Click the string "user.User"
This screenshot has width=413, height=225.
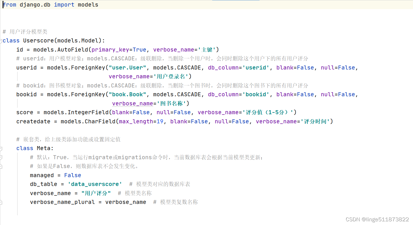(x=127, y=67)
